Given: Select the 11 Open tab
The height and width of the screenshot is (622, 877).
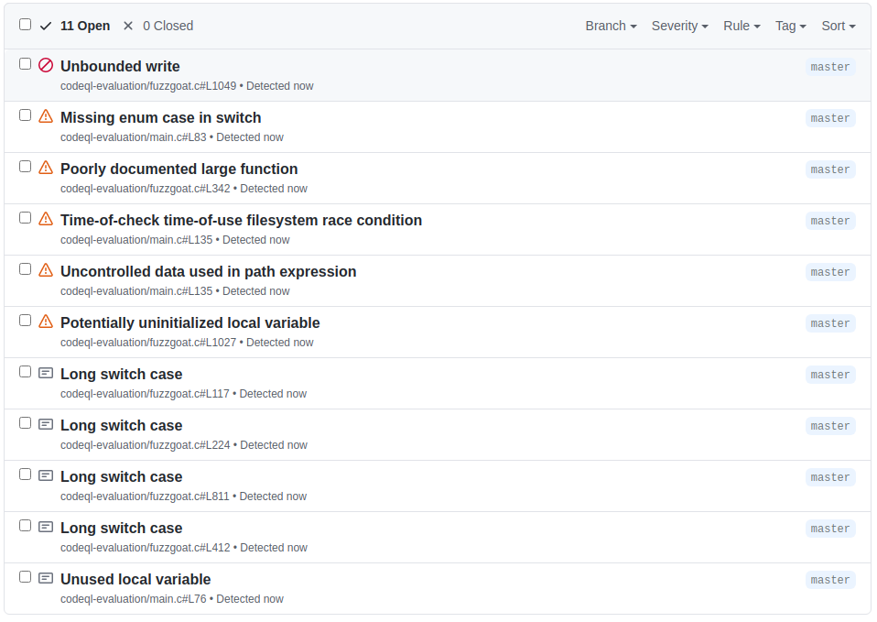Looking at the screenshot, I should click(84, 26).
